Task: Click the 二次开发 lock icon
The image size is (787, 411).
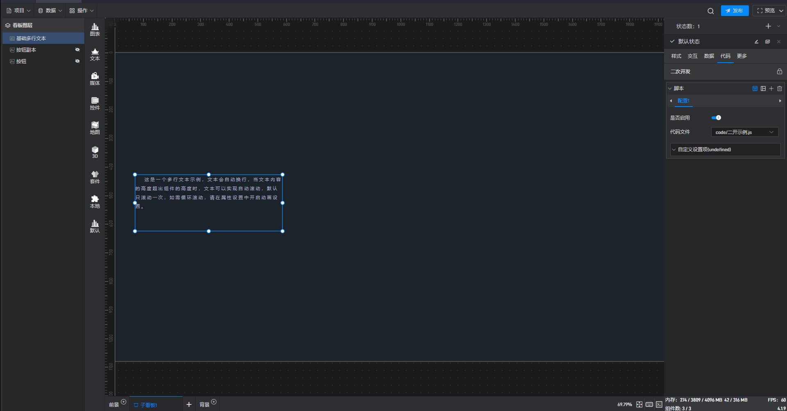Action: pos(780,71)
